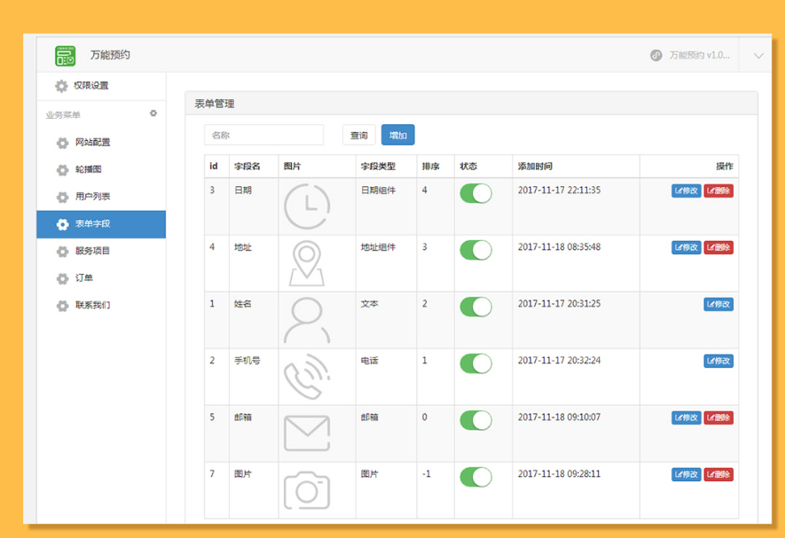Click the 万能预约 title in header
This screenshot has width=785, height=538.
110,55
